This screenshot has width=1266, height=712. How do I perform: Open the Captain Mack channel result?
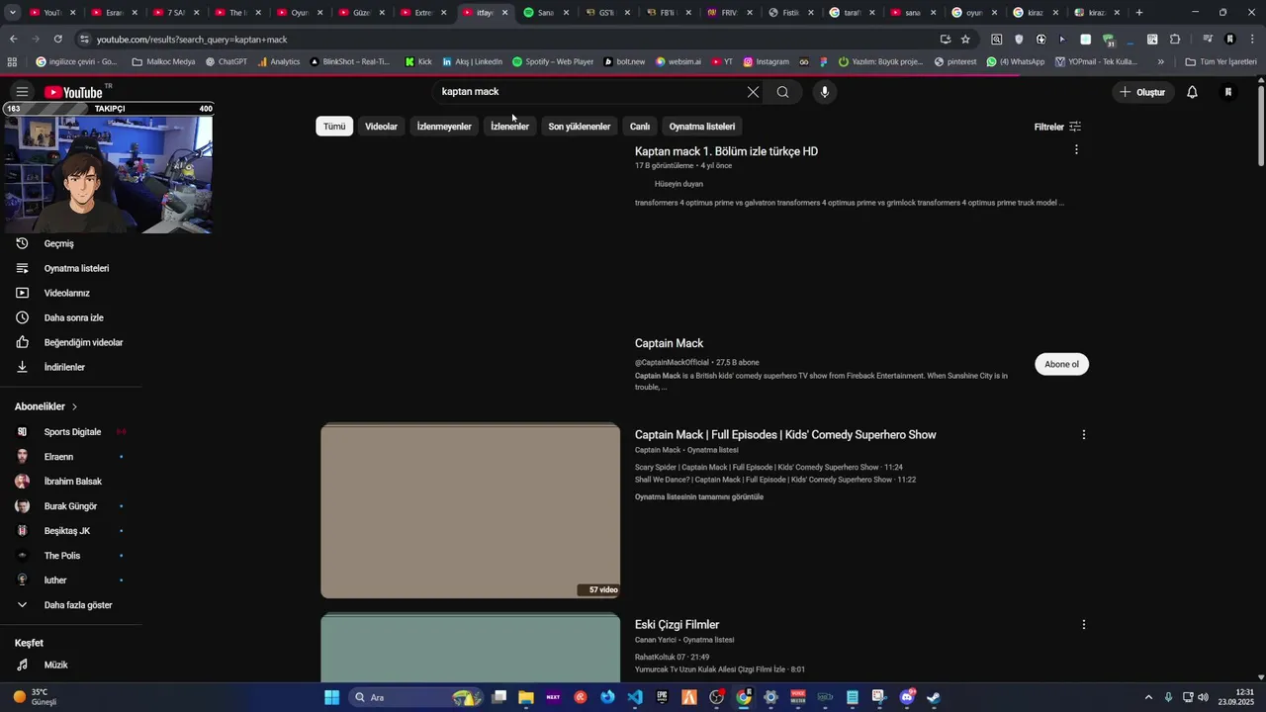[x=669, y=343]
